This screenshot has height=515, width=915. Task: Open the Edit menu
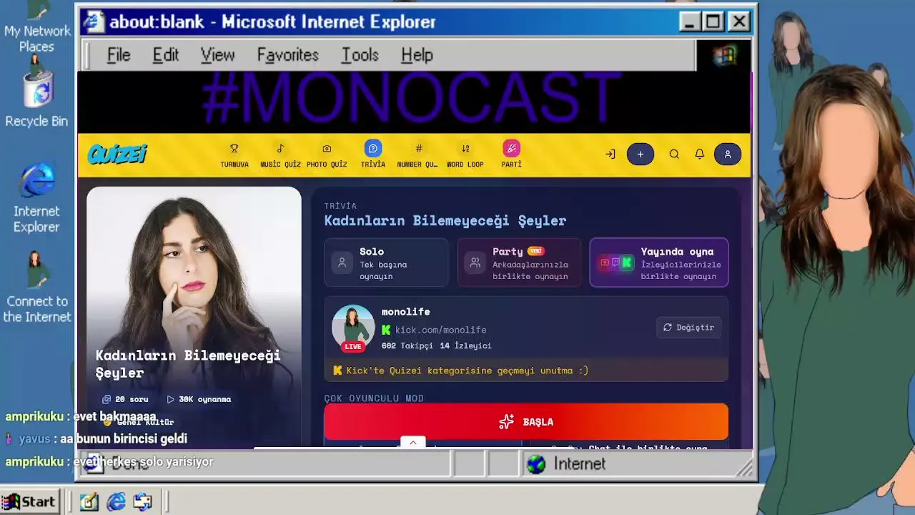(166, 55)
